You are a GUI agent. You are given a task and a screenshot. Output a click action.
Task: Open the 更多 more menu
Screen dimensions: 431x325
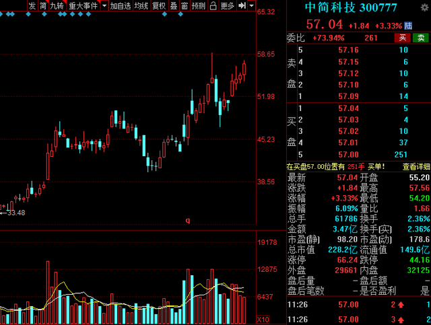pyautogui.click(x=228, y=5)
